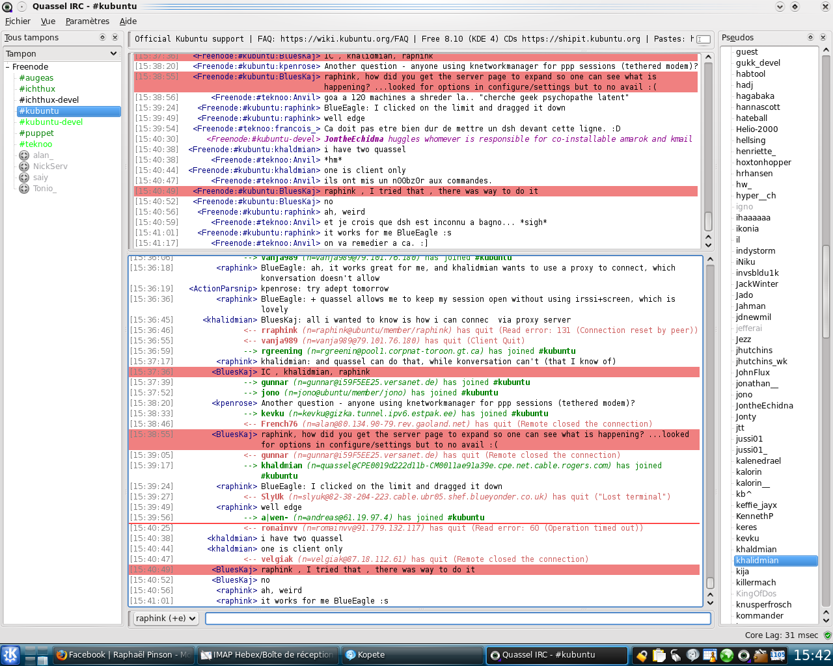The image size is (833, 666).
Task: Click the Quassel window menu icon in titlebar
Action: (7, 7)
